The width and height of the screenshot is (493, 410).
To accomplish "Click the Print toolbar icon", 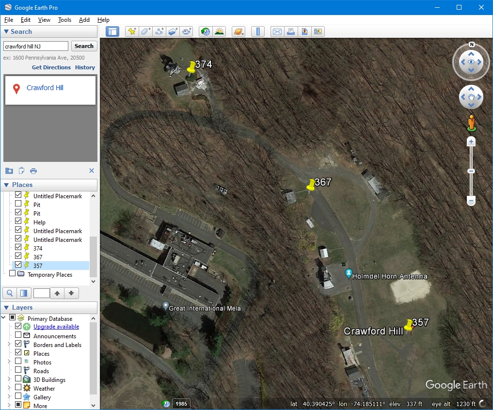I will point(291,32).
